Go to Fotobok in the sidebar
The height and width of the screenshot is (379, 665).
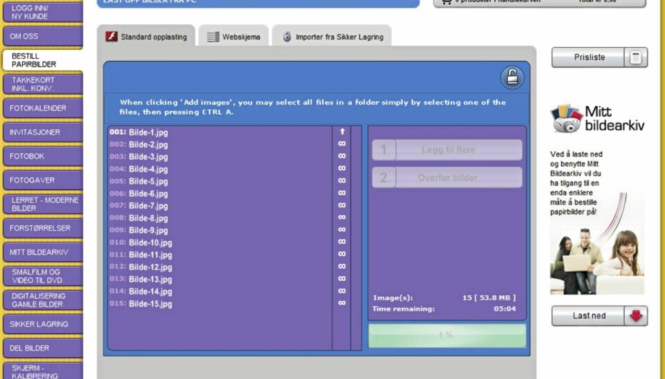pos(42,156)
